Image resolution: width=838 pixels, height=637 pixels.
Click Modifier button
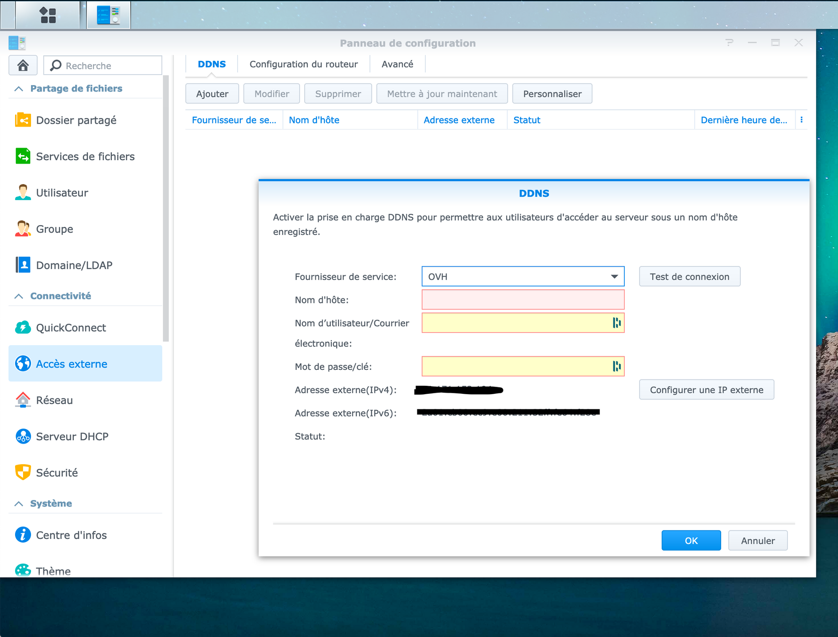click(272, 94)
